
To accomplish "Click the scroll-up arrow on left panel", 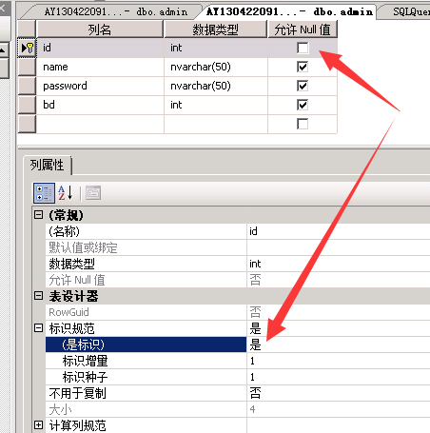I will click(x=3, y=49).
